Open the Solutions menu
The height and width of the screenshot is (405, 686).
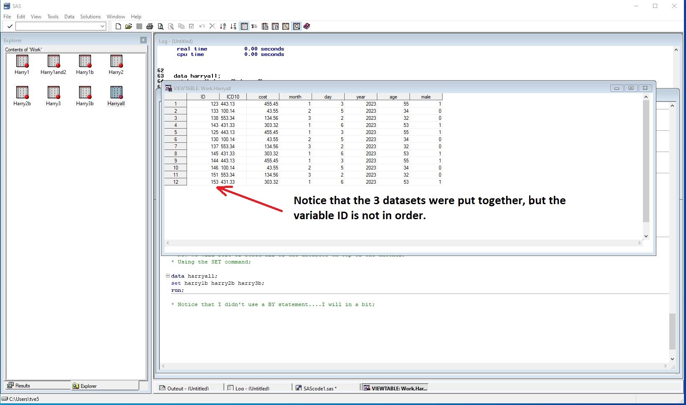point(90,17)
